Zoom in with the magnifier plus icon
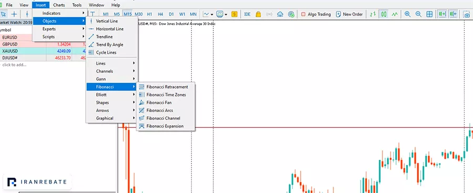The height and width of the screenshot is (193, 473). pos(407,14)
